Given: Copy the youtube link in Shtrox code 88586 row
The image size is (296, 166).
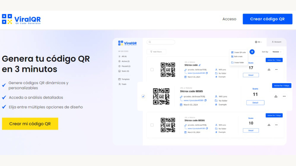Looking at the screenshot, I should [x=207, y=128].
